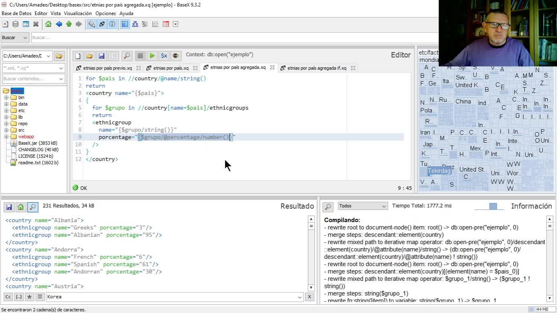The image size is (557, 313).
Task: Toggle the asterisk regex option in result search
Action: tap(29, 297)
